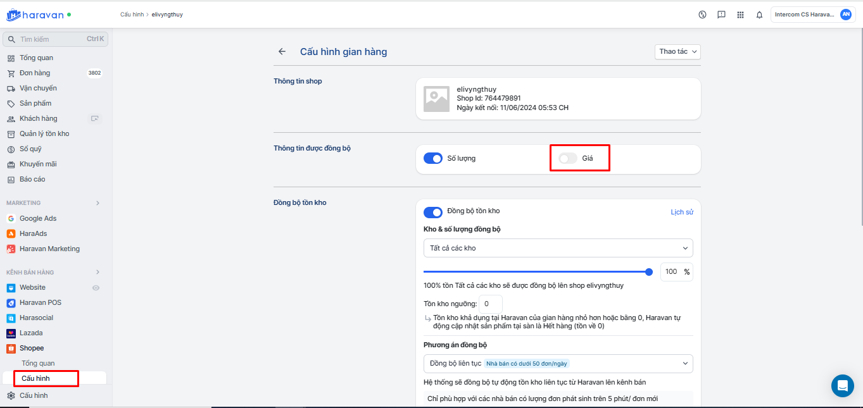Click the Shopee channel icon in sidebar
863x408 pixels.
click(11, 348)
